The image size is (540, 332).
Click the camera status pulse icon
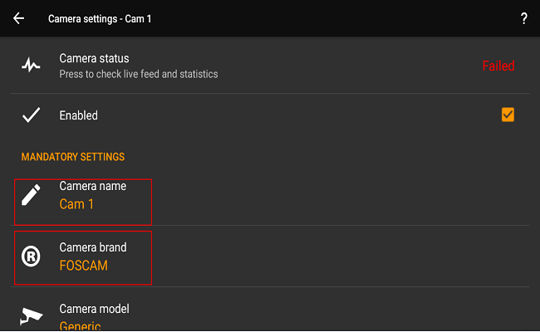[x=31, y=66]
